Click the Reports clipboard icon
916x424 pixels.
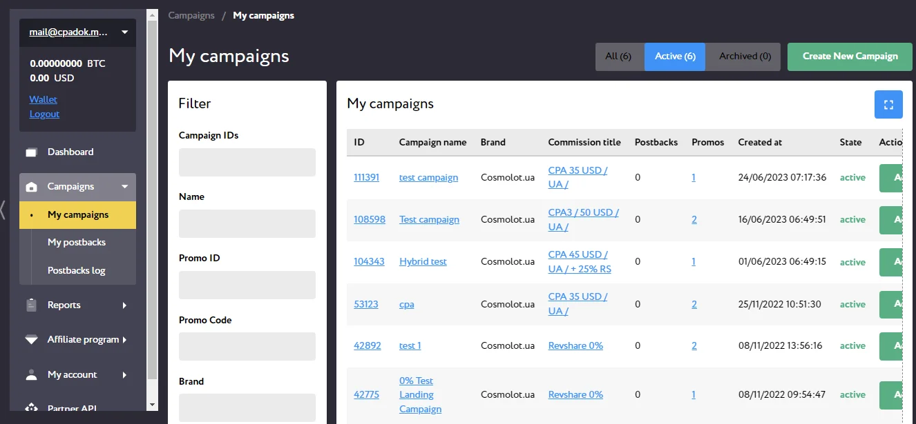pyautogui.click(x=31, y=305)
